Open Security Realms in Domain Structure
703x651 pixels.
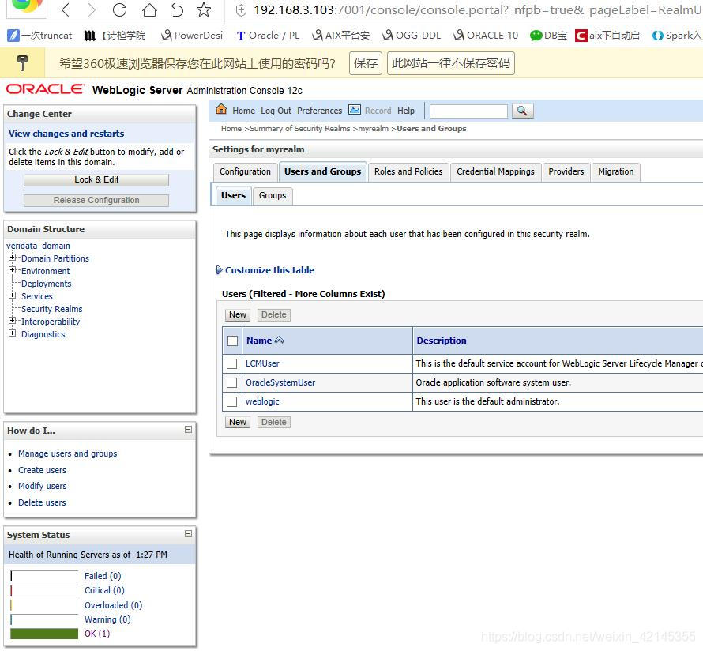pyautogui.click(x=52, y=309)
